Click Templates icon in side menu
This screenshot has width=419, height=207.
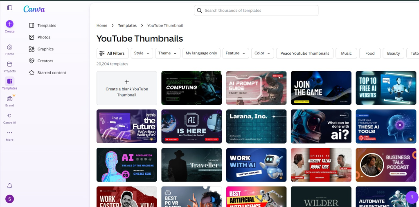pyautogui.click(x=32, y=25)
